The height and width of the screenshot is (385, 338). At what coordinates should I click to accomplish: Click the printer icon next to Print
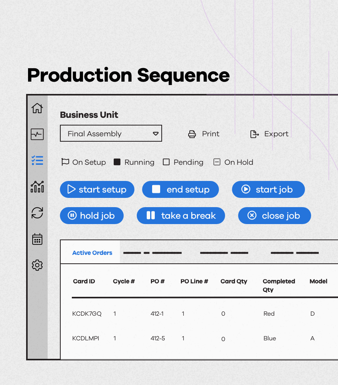pos(192,134)
